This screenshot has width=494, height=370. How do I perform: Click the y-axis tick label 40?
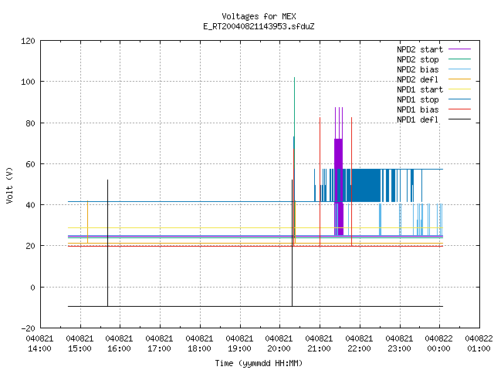pyautogui.click(x=30, y=205)
